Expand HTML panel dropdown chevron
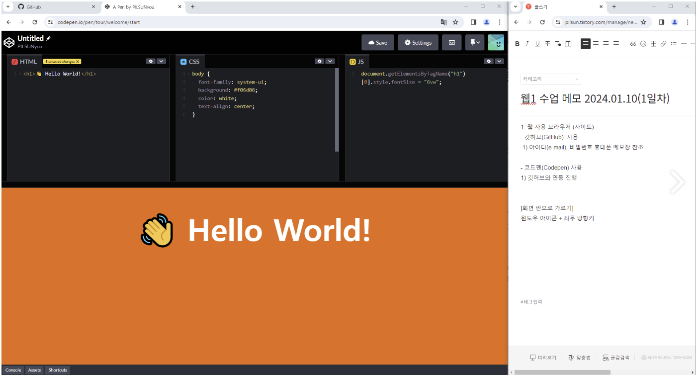Image resolution: width=697 pixels, height=375 pixels. [x=161, y=61]
